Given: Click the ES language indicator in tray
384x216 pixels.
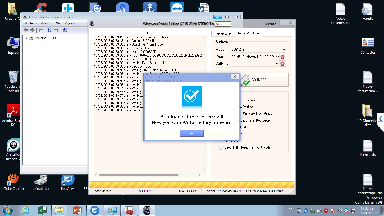Looking at the screenshot, I should (x=290, y=210).
